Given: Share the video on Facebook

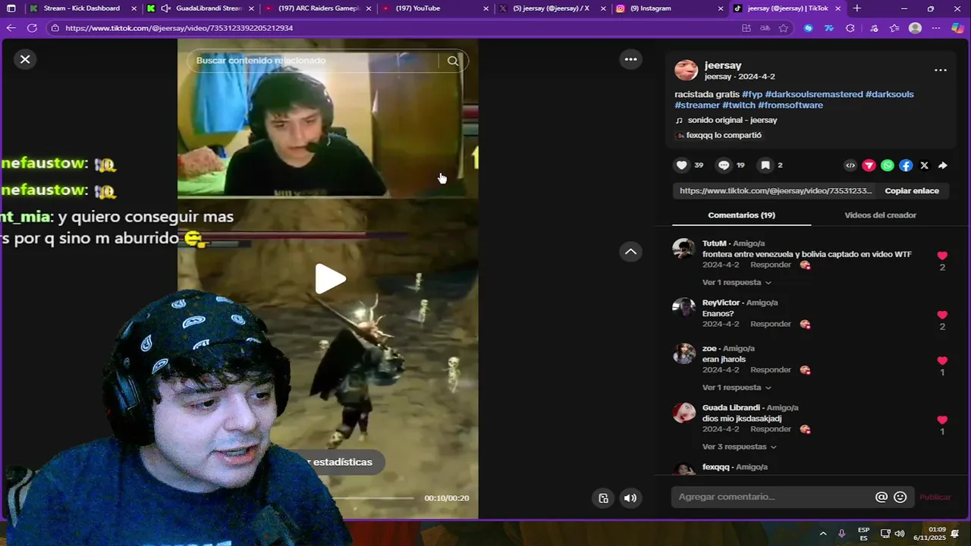Looking at the screenshot, I should [906, 165].
